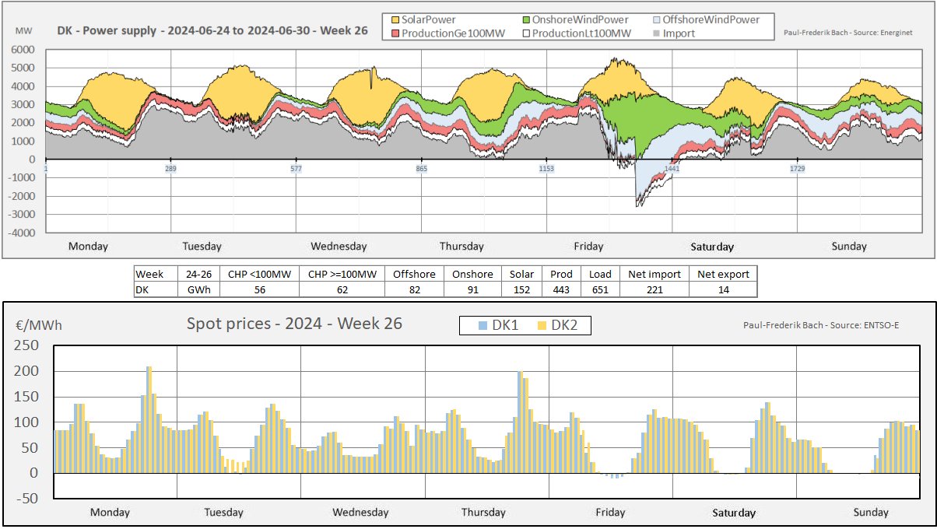Click the yellow SolarPower legend swatch
937x529 pixels.
pos(395,19)
